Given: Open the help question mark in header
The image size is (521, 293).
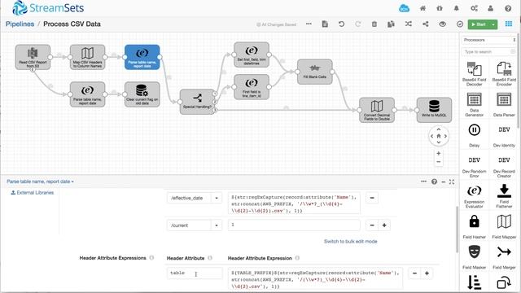Looking at the screenshot, I should point(508,8).
